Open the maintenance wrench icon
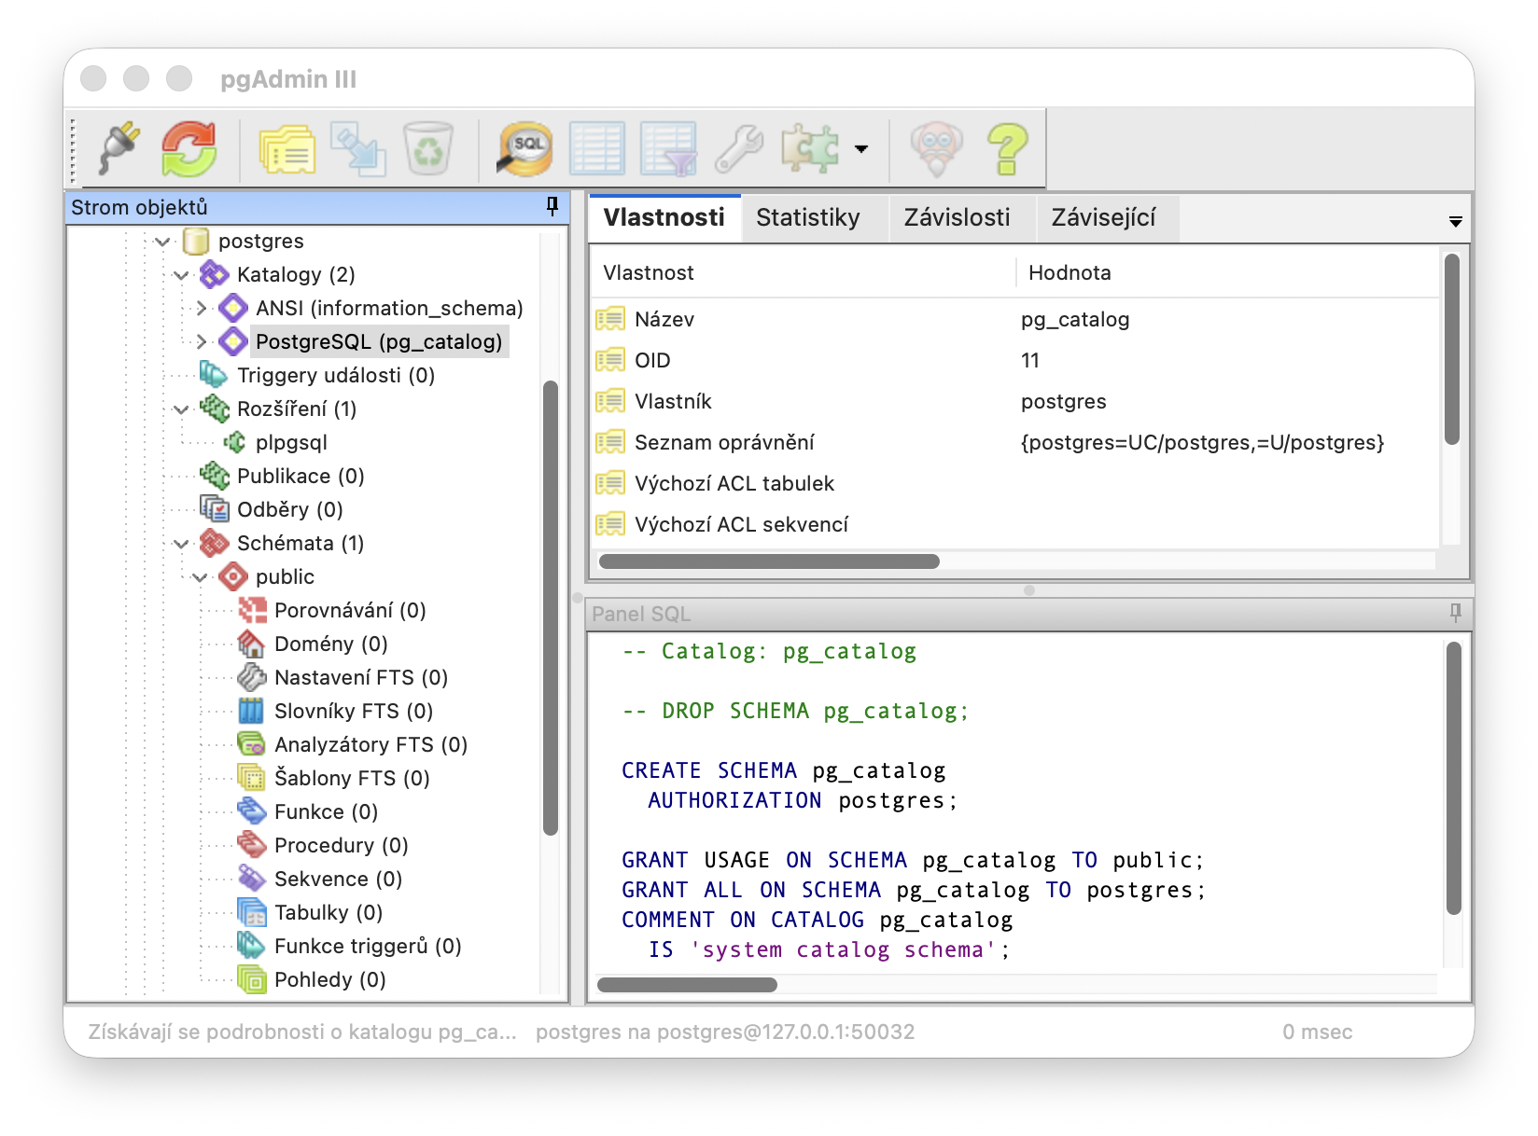 click(x=739, y=148)
